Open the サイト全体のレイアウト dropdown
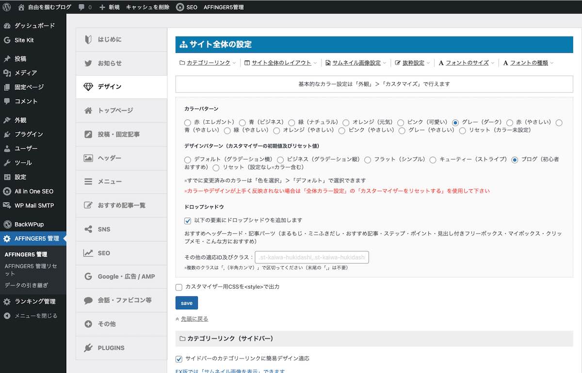Image resolution: width=582 pixels, height=373 pixels. click(x=281, y=63)
